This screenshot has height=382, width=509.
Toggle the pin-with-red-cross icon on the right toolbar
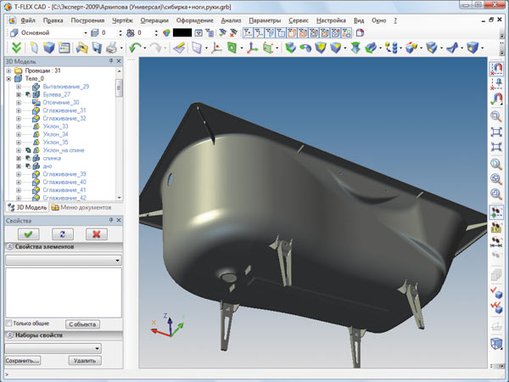pyautogui.click(x=496, y=84)
